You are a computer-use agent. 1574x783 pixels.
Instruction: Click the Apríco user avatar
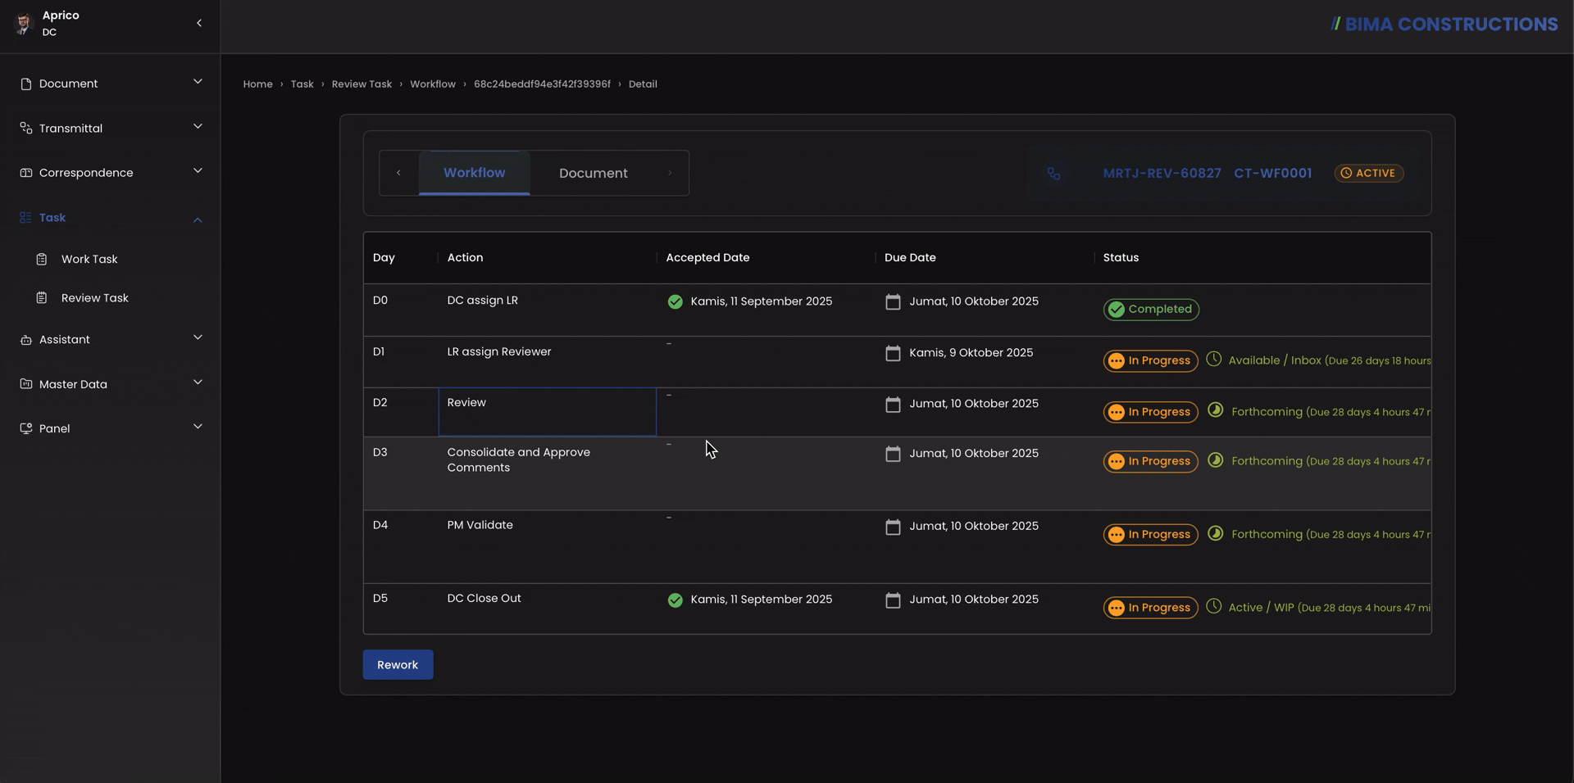pos(24,23)
